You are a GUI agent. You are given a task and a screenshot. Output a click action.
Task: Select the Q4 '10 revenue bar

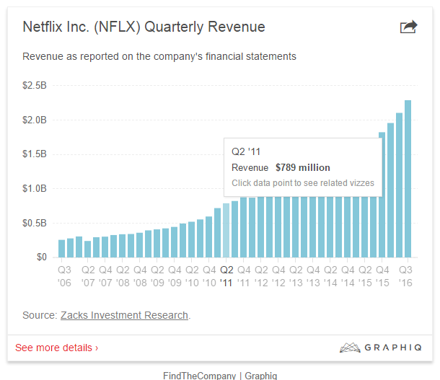pyautogui.click(x=208, y=237)
